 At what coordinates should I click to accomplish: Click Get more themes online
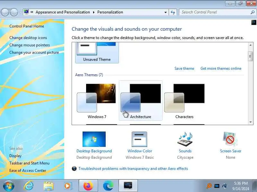click(x=221, y=68)
